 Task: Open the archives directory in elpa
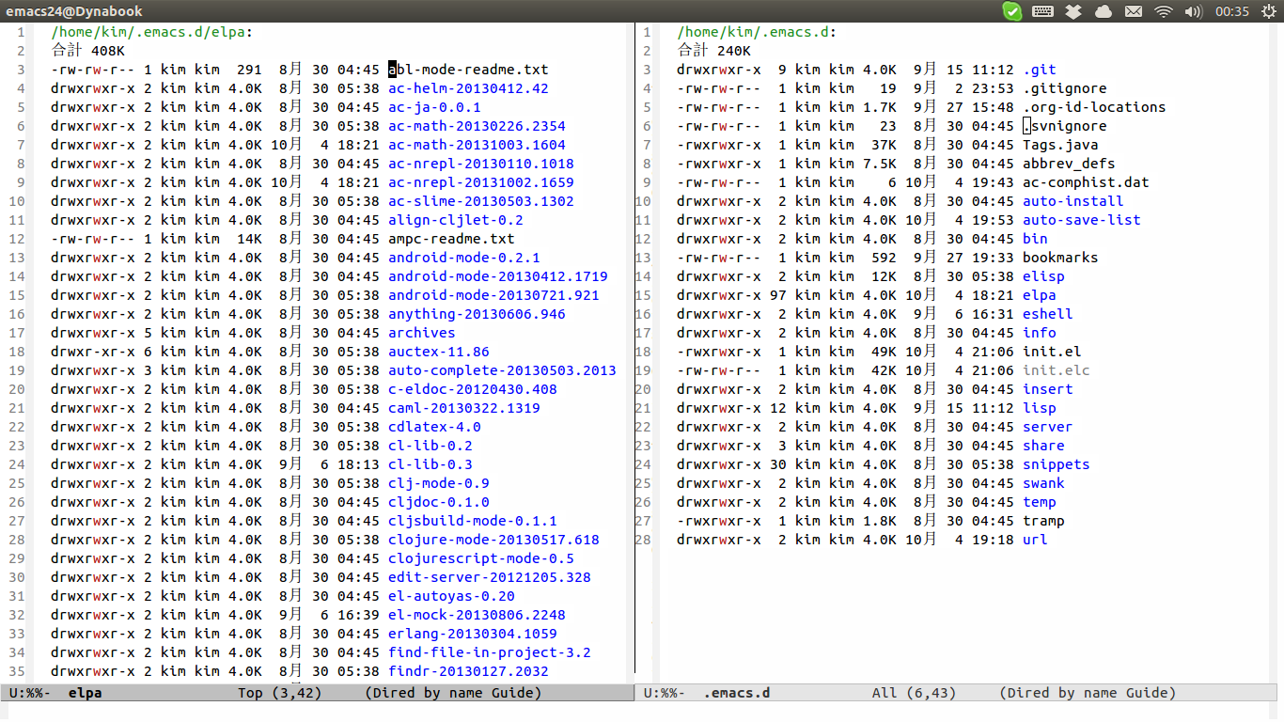(x=422, y=333)
